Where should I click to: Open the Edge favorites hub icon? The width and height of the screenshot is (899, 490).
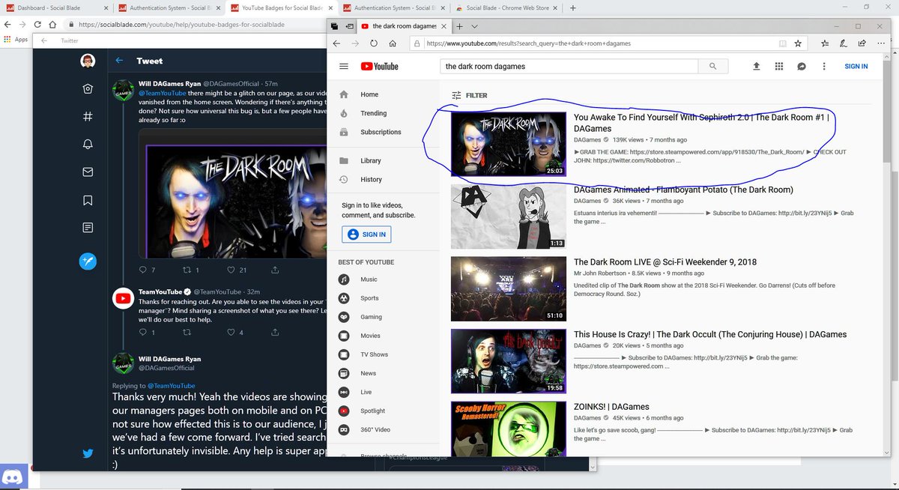coord(826,43)
